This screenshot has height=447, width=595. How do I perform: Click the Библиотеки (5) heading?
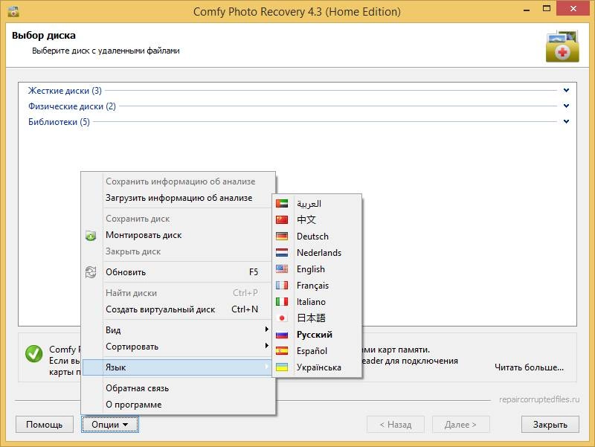(x=59, y=121)
